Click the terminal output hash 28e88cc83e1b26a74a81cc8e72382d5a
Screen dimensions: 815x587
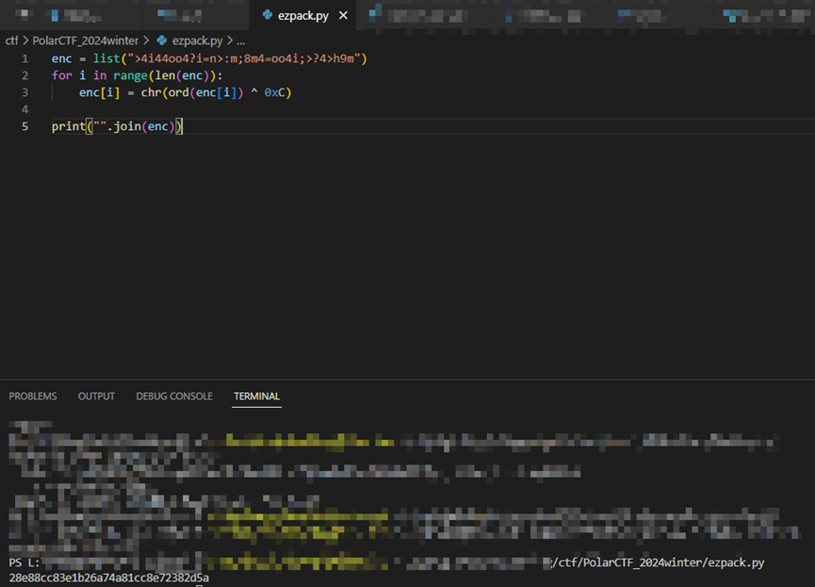[x=108, y=578]
